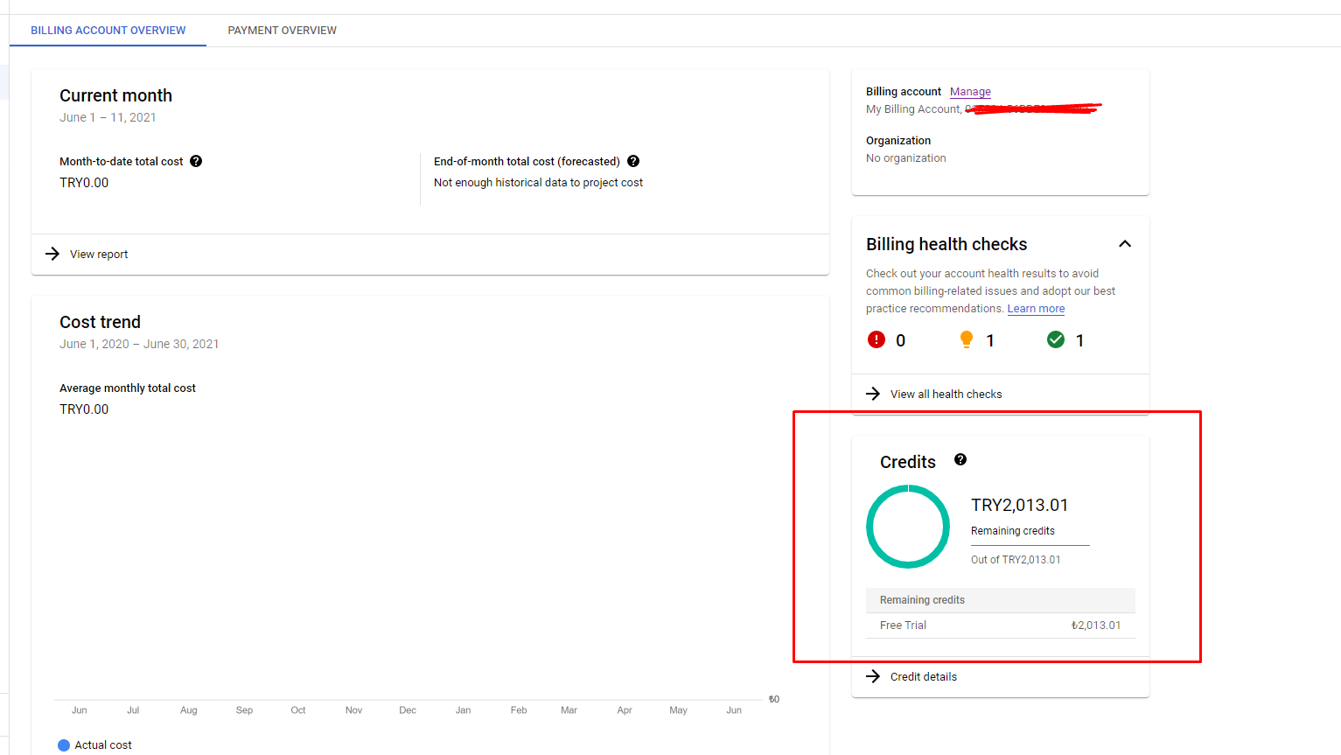Open the Learn more link in health checks
This screenshot has height=755, width=1341.
tap(1036, 309)
